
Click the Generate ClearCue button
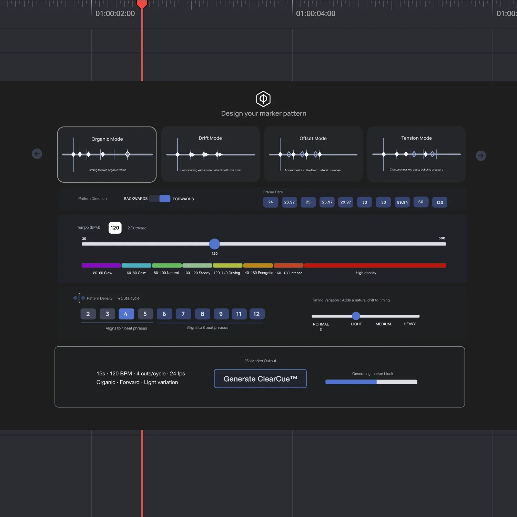[260, 378]
